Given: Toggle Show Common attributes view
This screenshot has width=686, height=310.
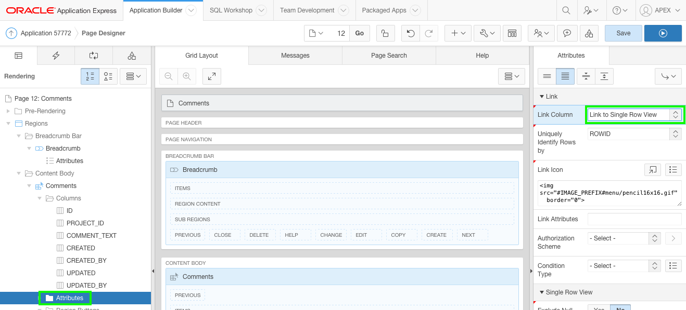Looking at the screenshot, I should [547, 76].
